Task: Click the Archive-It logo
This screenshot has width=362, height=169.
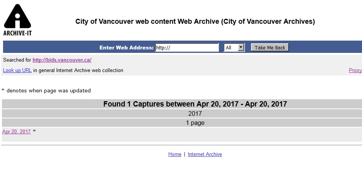Action: tap(17, 20)
